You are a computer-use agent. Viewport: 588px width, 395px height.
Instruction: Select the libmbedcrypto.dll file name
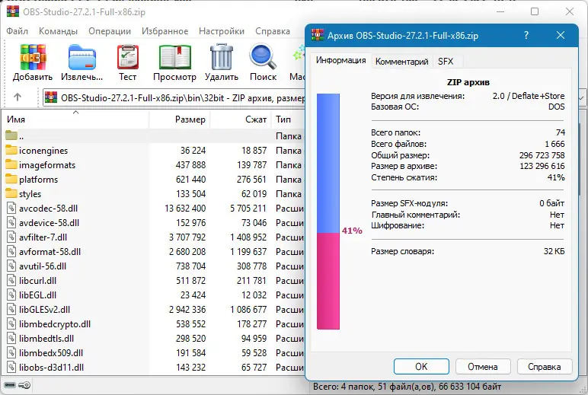[x=55, y=323]
